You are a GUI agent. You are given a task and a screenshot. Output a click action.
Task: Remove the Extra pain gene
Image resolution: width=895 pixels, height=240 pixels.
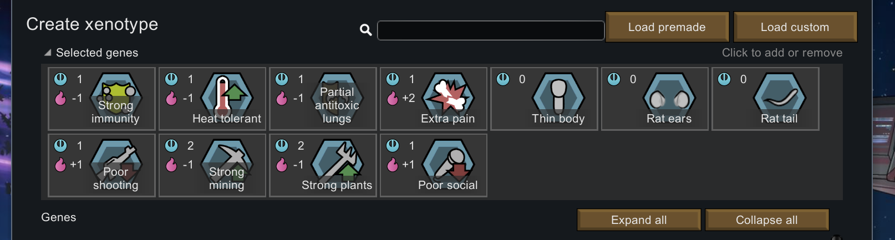pyautogui.click(x=434, y=99)
